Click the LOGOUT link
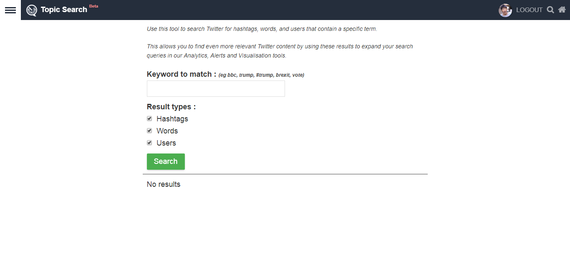570x274 pixels. [529, 10]
